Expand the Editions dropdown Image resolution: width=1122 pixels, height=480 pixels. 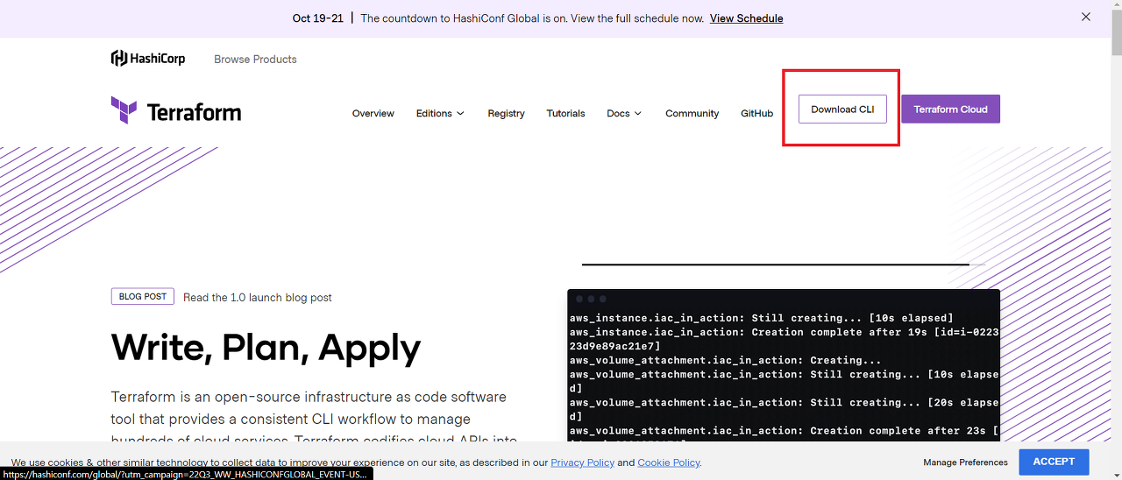tap(440, 113)
